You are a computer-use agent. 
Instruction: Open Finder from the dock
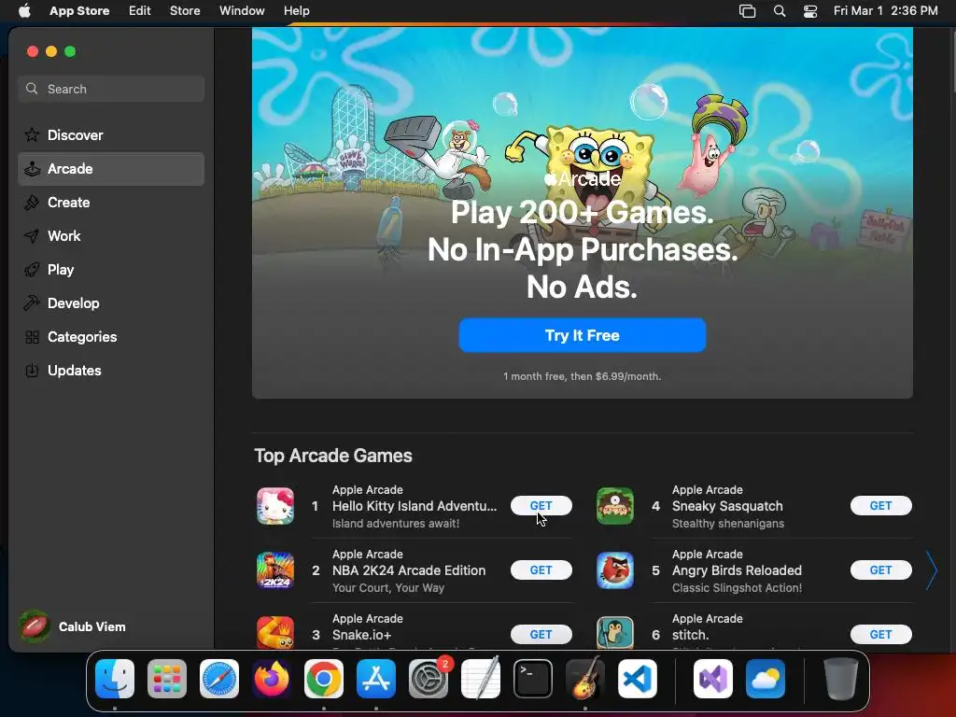tap(115, 679)
